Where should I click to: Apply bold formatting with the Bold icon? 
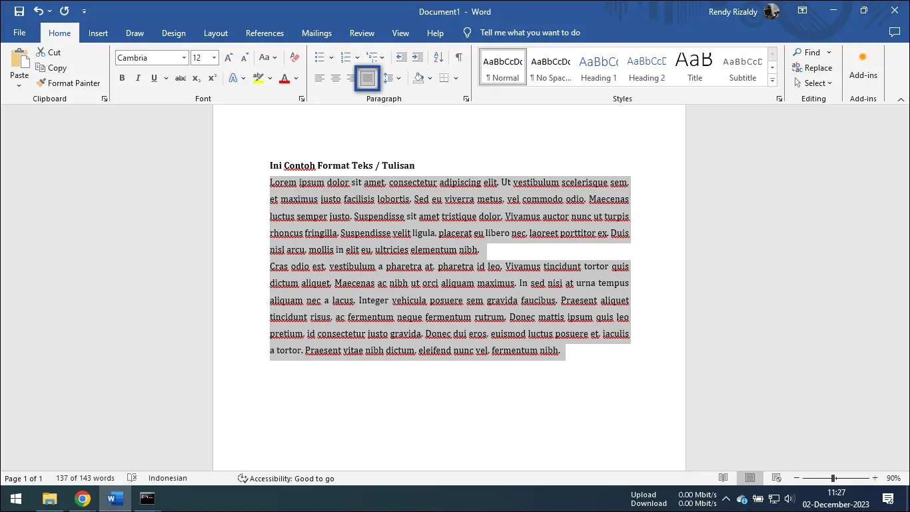click(122, 78)
